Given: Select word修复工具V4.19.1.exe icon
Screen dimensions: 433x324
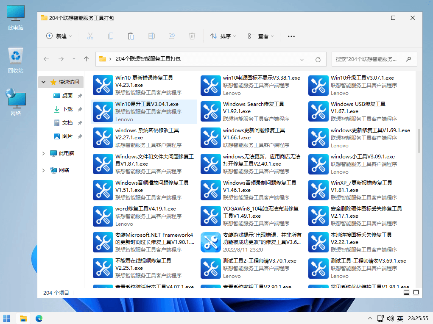Looking at the screenshot, I should (x=103, y=216).
